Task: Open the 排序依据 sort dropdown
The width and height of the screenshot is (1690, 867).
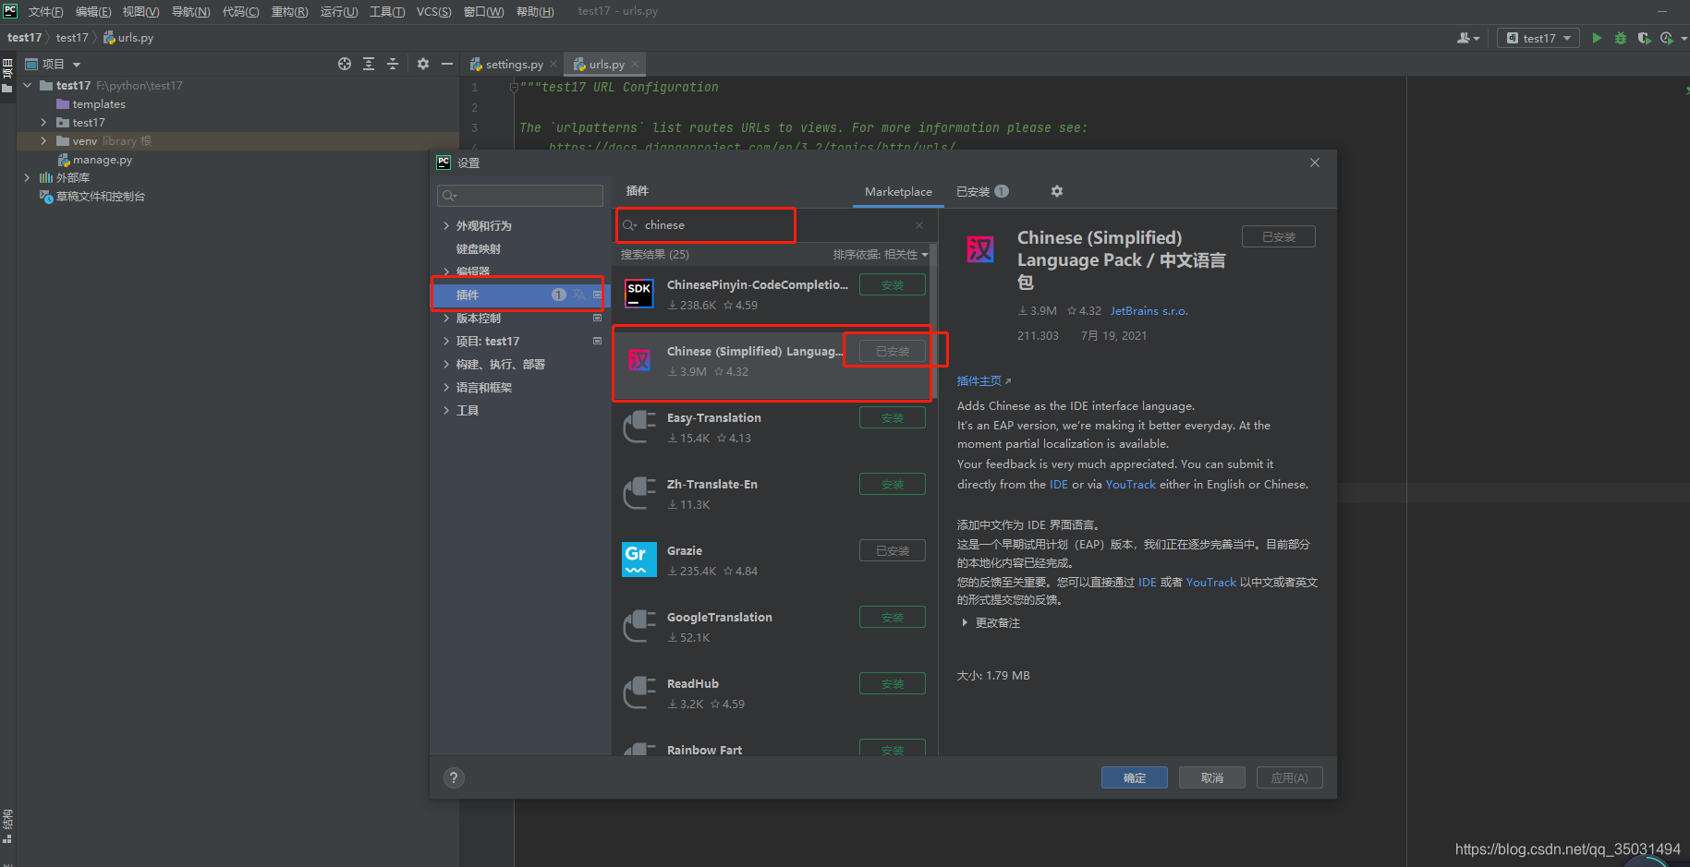Action: click(x=880, y=255)
